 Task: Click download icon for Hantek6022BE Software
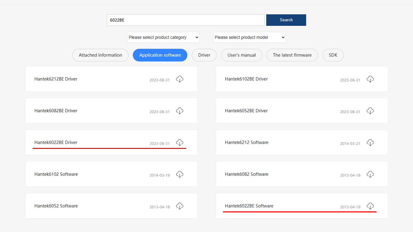click(x=370, y=206)
